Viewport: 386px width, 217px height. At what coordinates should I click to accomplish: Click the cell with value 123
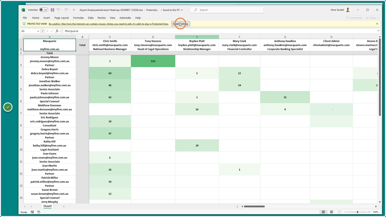153,61
